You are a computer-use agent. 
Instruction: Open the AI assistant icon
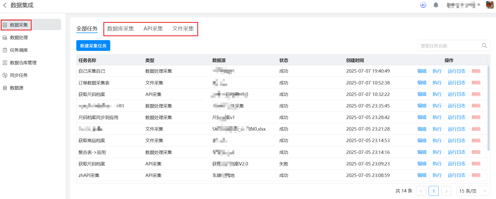tap(423, 5)
